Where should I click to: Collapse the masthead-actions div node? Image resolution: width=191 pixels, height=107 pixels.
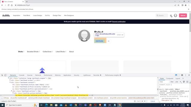pos(12,91)
